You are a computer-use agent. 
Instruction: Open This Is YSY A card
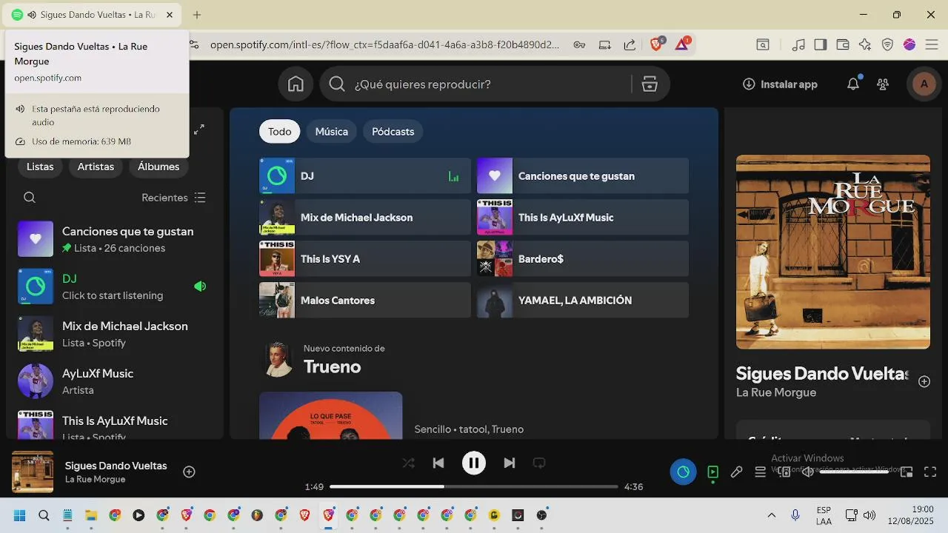tap(365, 259)
